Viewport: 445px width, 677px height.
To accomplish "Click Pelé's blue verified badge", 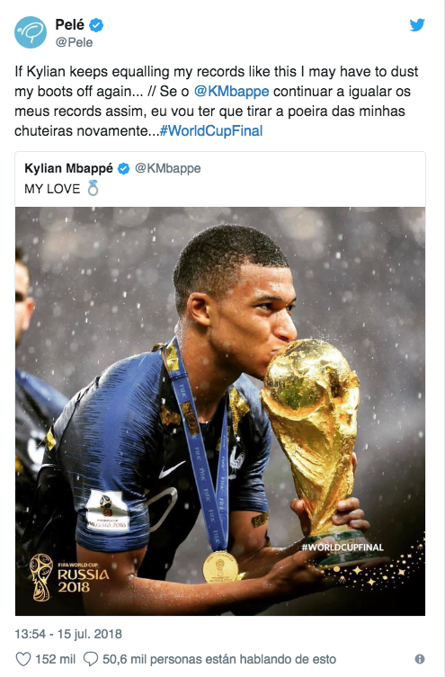I will (x=96, y=25).
